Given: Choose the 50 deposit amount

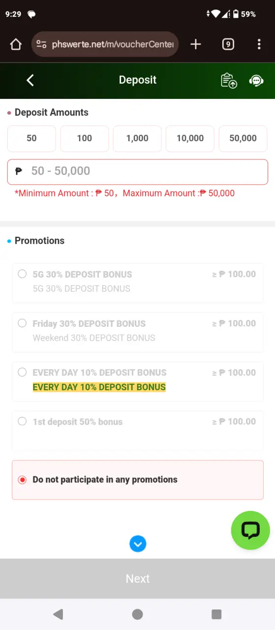Looking at the screenshot, I should (31, 138).
